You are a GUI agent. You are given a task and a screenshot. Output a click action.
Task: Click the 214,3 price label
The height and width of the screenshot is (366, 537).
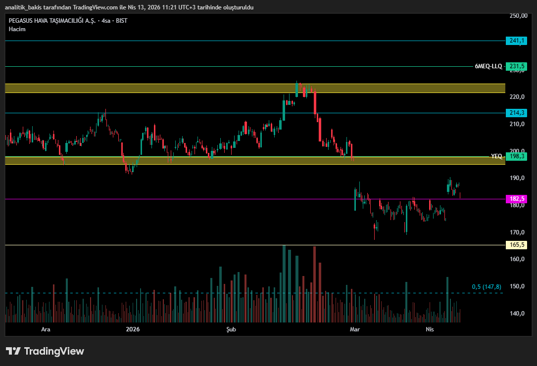click(516, 113)
